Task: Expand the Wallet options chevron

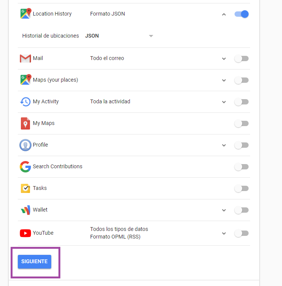Action: (x=224, y=210)
